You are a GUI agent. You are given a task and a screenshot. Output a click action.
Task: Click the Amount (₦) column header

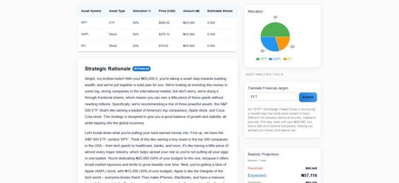[192, 11]
